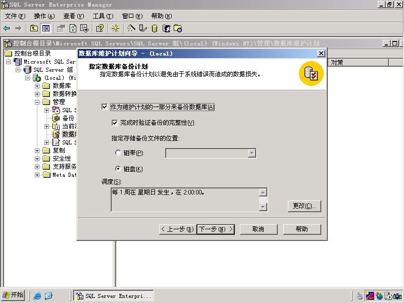404x303 pixels.
Task: Click the keyboard input tray icon
Action: click(x=360, y=296)
